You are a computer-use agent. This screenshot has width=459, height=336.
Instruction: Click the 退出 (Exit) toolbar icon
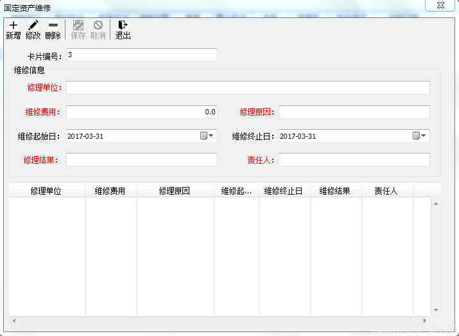pyautogui.click(x=123, y=26)
